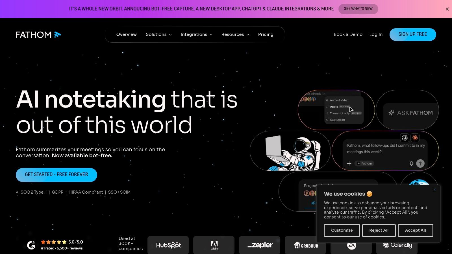Click the SSO / SCIM text
Image resolution: width=452 pixels, height=254 pixels.
pos(119,192)
